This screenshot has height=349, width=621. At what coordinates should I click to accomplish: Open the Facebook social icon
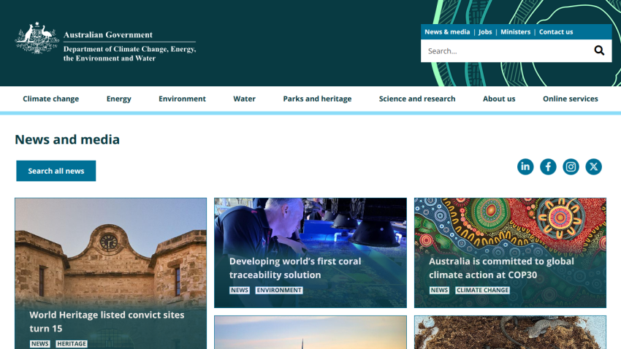coord(548,166)
